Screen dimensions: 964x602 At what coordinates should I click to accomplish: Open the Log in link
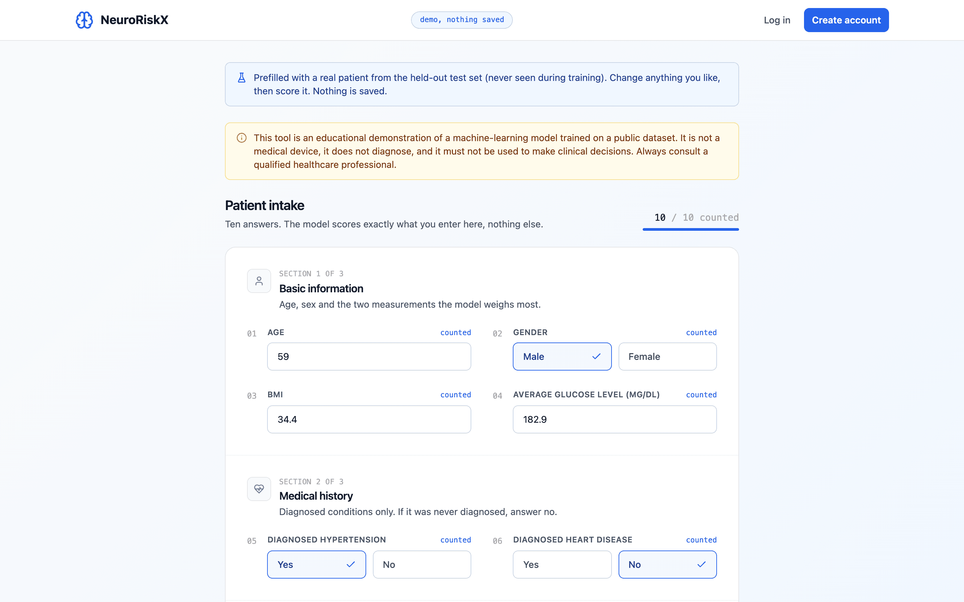[777, 20]
